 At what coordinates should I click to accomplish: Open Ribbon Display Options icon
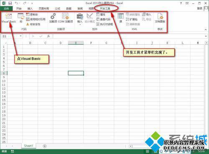(187, 3)
